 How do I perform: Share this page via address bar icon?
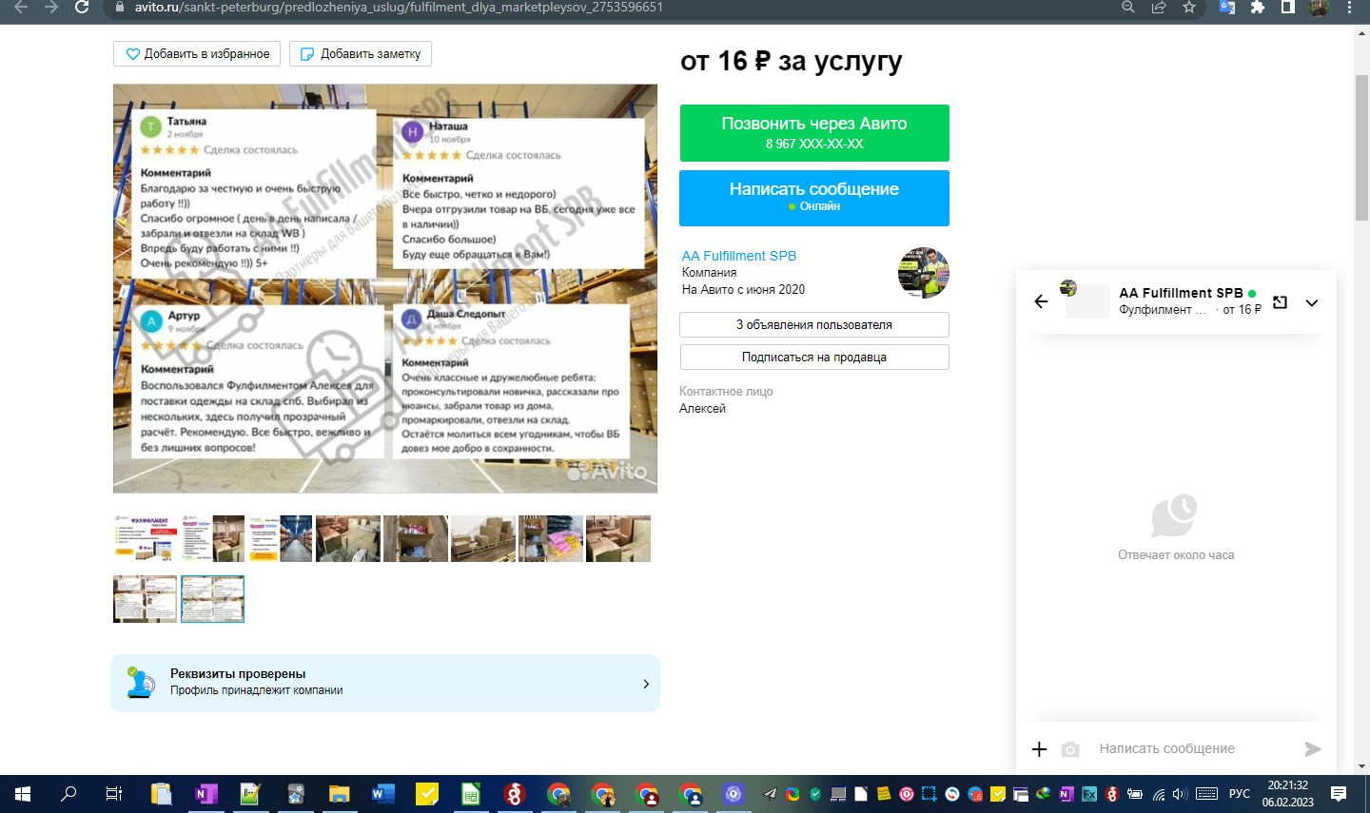[x=1159, y=7]
